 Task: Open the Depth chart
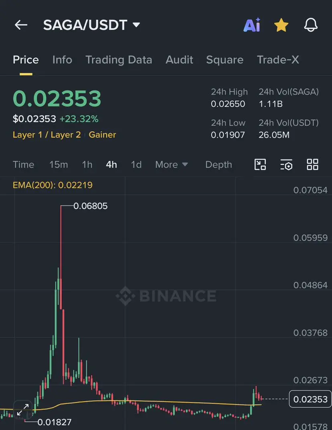tap(219, 165)
